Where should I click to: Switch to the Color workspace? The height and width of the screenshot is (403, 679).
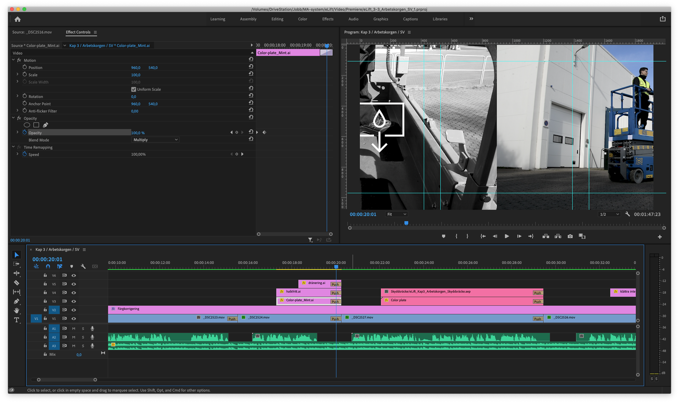[x=303, y=19]
